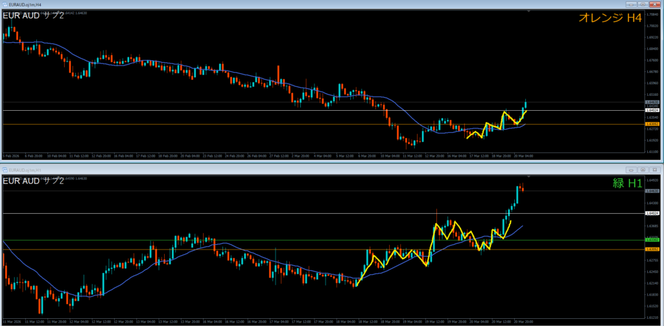Click the orange 1.63052 price label in H4 chart
The height and width of the screenshot is (326, 664).
[652, 124]
